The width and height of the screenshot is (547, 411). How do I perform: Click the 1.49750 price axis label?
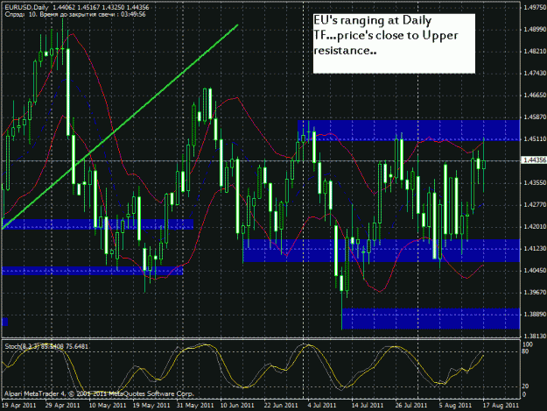535,8
